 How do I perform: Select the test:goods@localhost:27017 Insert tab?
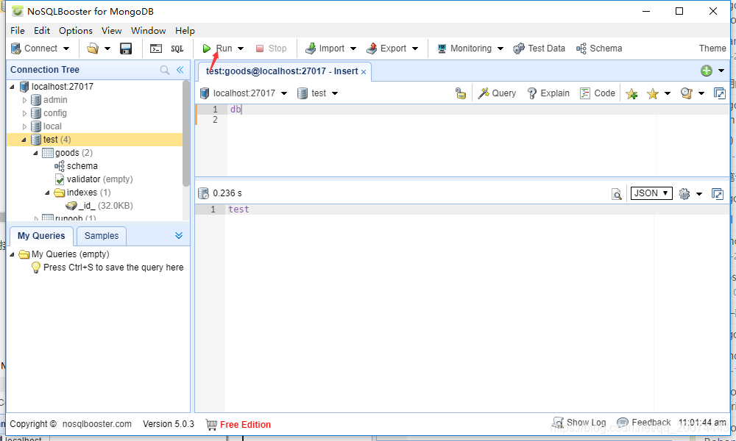click(x=282, y=71)
